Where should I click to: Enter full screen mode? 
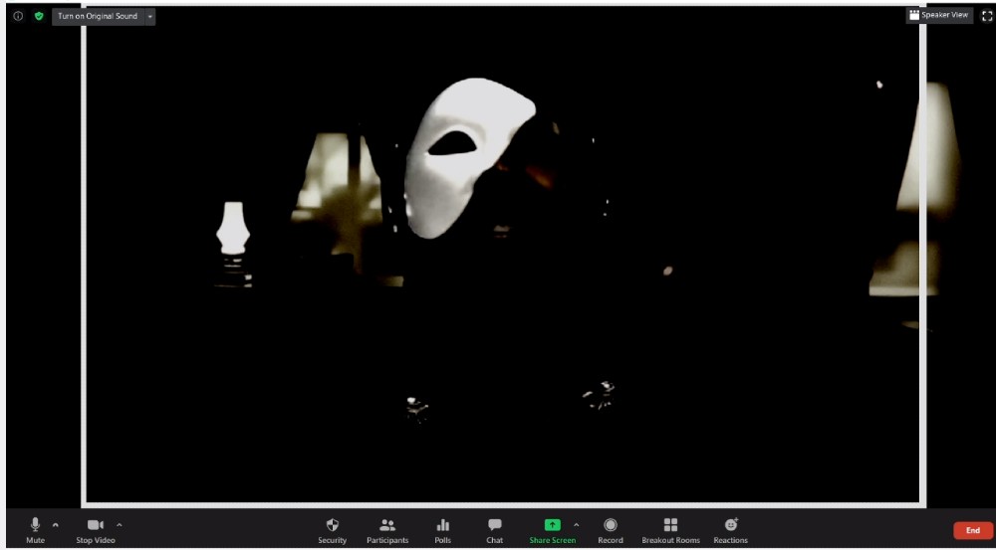click(987, 16)
